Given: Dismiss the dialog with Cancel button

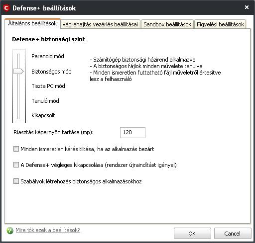Looking at the screenshot, I should [233, 234].
